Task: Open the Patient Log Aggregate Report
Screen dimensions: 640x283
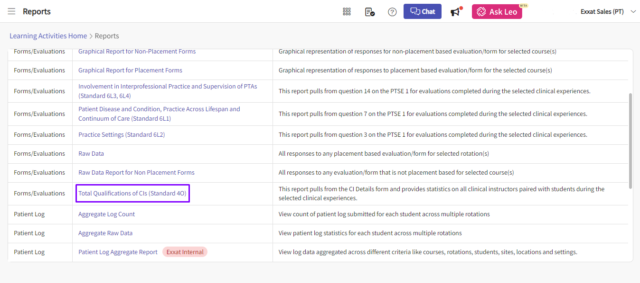Action: tap(118, 252)
